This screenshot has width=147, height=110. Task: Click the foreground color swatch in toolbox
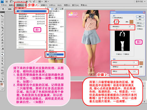click(2, 84)
